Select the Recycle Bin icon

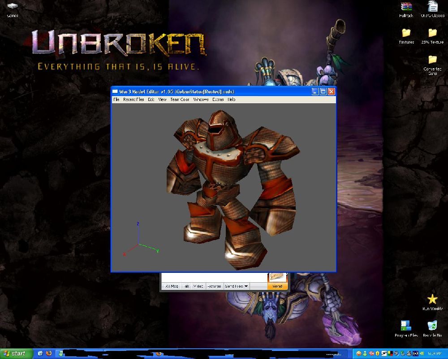click(x=432, y=329)
